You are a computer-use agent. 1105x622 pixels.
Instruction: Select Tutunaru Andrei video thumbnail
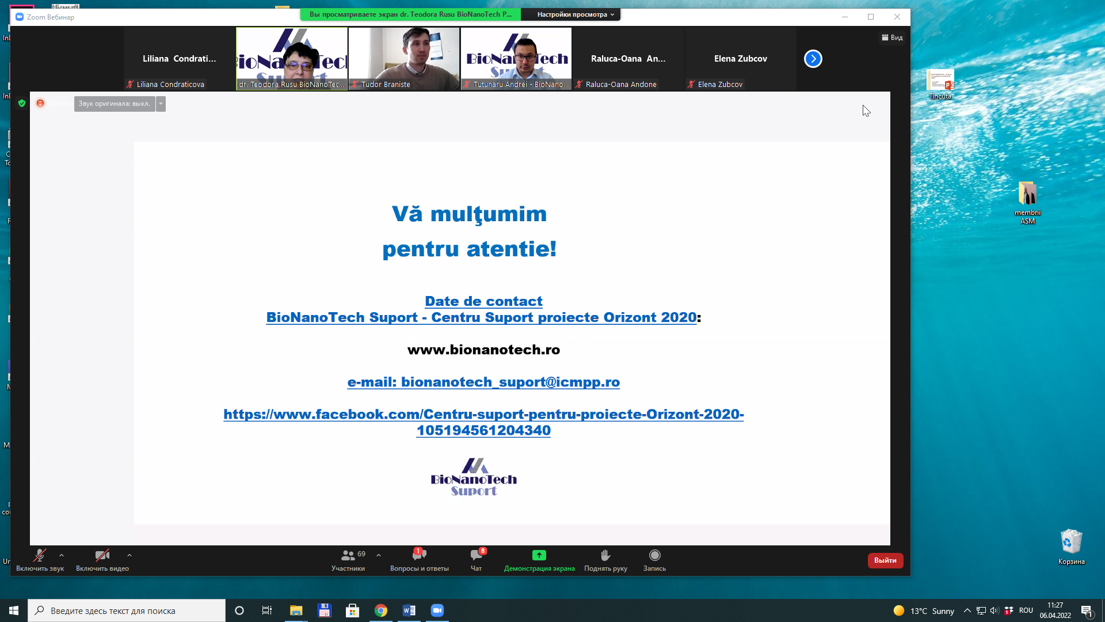516,59
